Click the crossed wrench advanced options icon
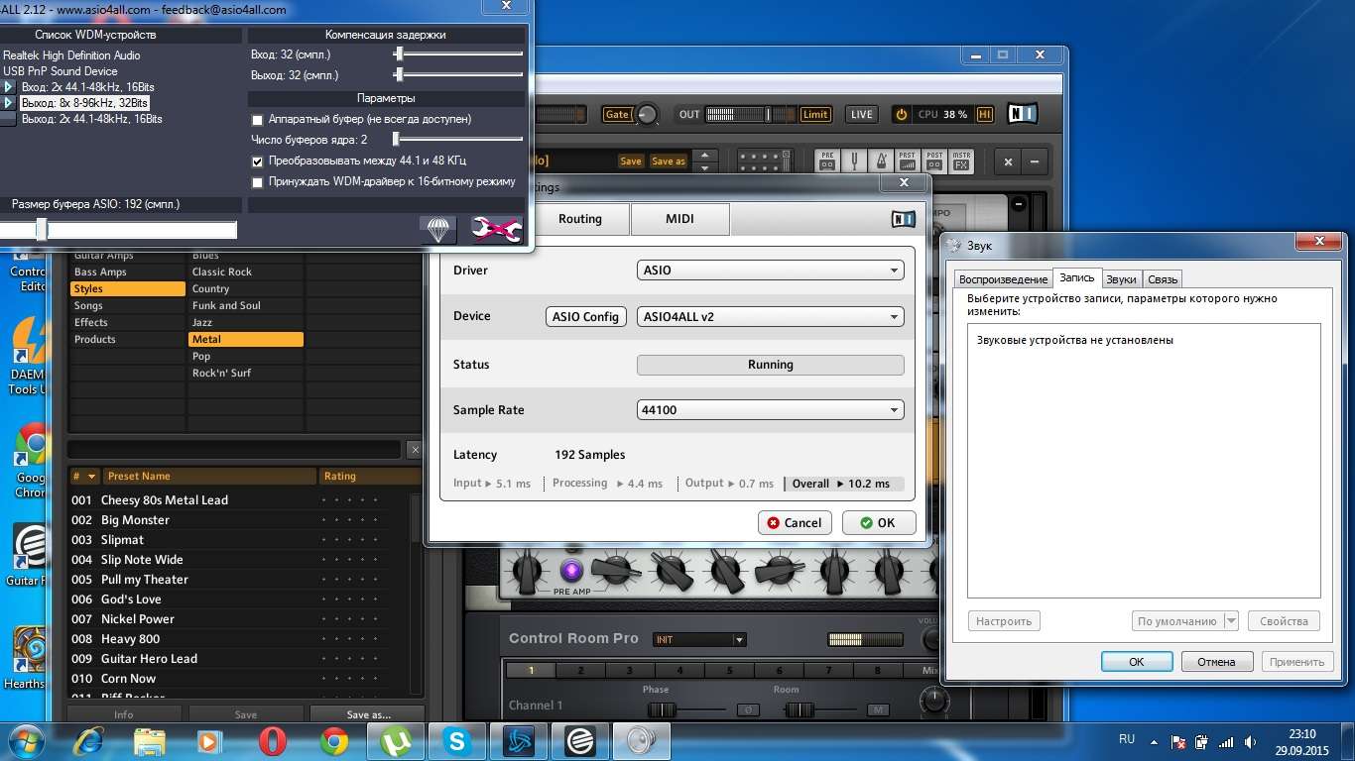This screenshot has height=761, width=1355. [x=496, y=230]
